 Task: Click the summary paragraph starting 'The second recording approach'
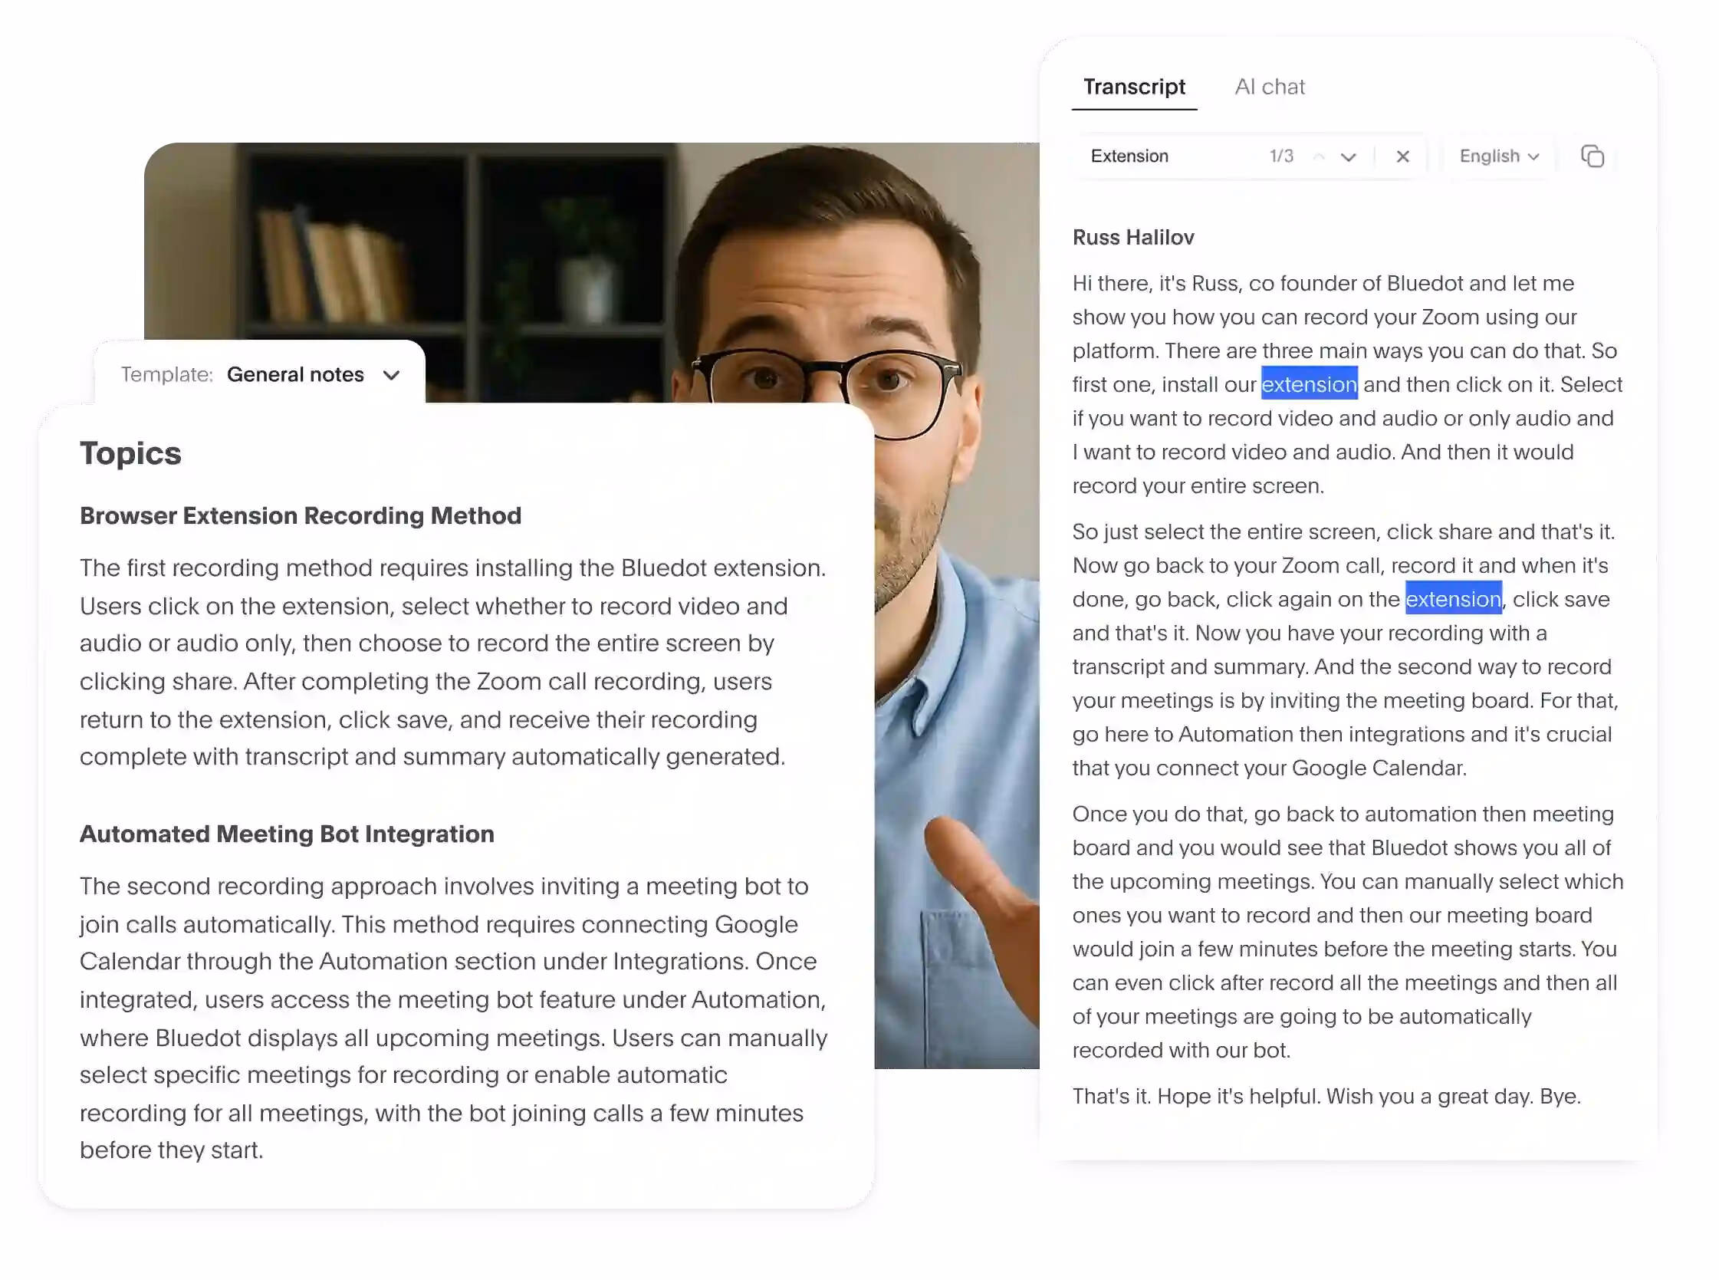pyautogui.click(x=454, y=1018)
